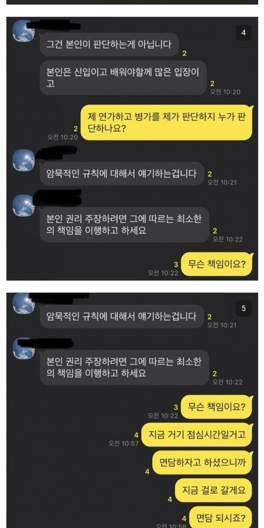Select the "본인은 신입이고 배워야할께 많은 입장이고" bubble
Viewport: 264px width, 528px height.
pos(123,77)
